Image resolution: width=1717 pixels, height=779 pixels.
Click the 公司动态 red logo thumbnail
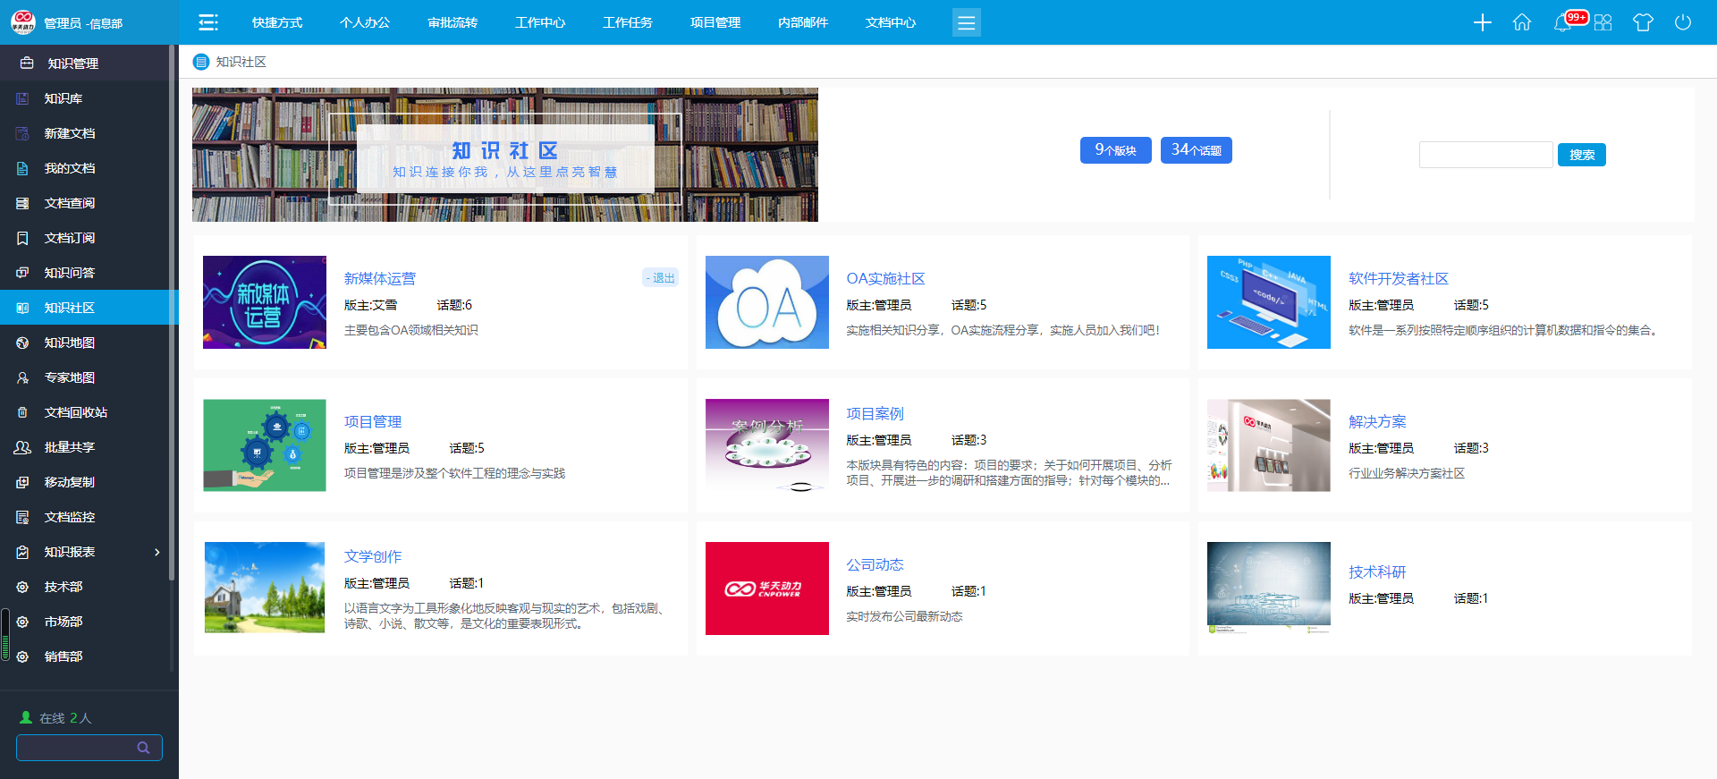(766, 588)
